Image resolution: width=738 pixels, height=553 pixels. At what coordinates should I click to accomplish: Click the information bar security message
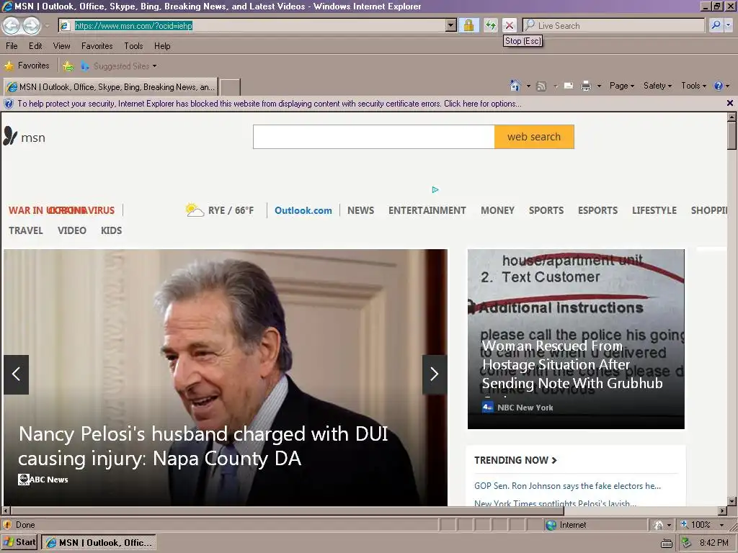[x=270, y=104]
